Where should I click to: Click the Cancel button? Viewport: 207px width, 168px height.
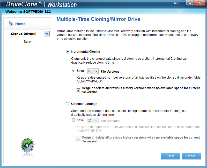[191, 156]
